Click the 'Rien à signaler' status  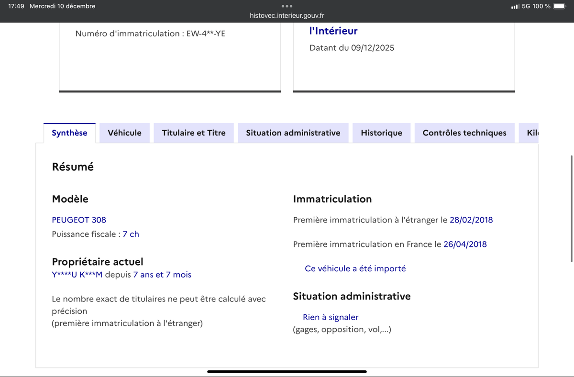point(331,317)
